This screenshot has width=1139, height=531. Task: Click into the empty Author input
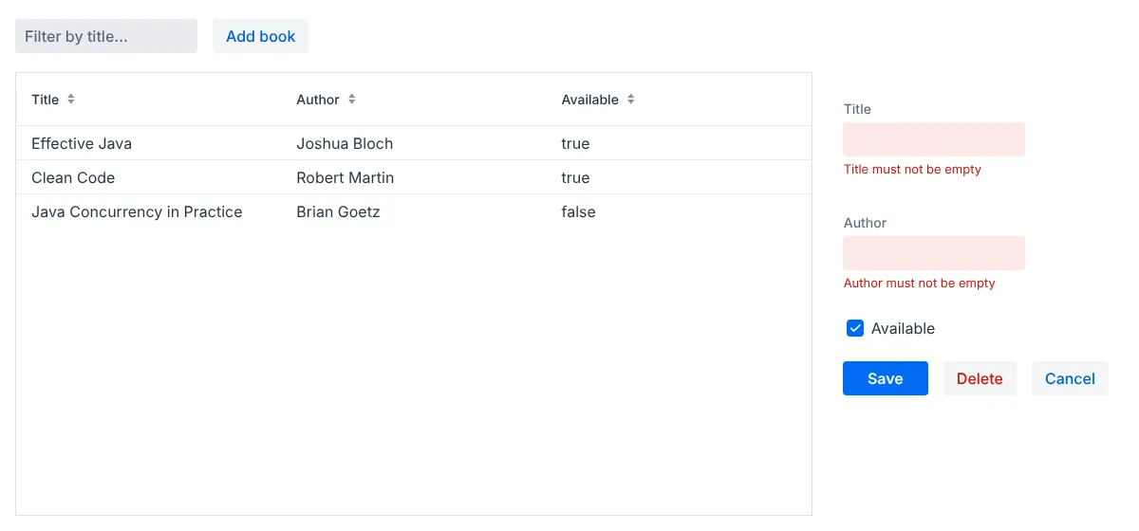point(934,253)
